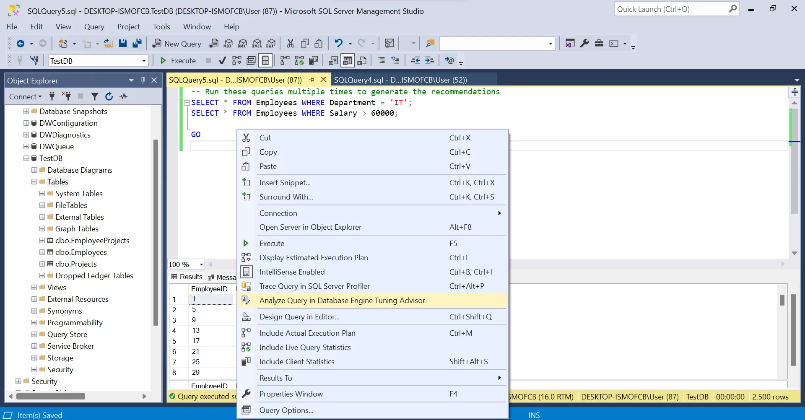
Task: Select the dbo.EmployeeProjects table in the tree
Action: (x=92, y=241)
